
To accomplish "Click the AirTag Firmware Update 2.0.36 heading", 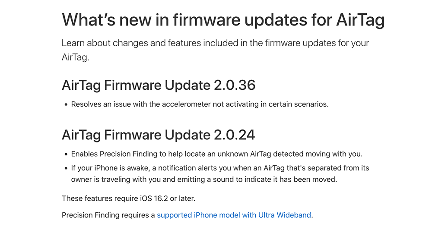I will coord(159,85).
